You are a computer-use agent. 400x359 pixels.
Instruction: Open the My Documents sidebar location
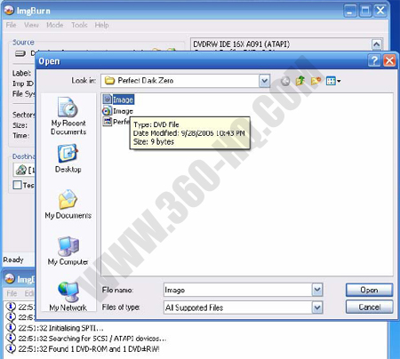click(x=68, y=204)
